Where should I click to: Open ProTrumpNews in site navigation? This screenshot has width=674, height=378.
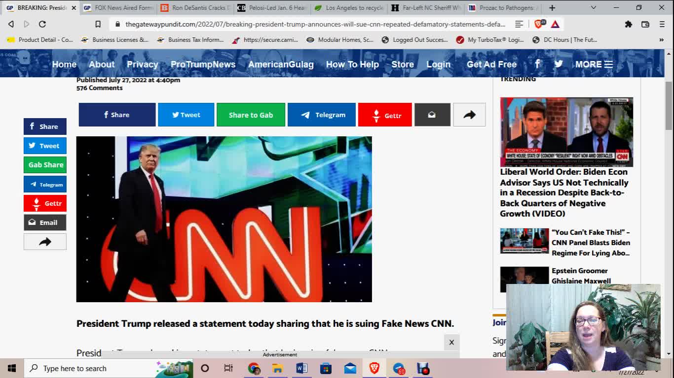pos(203,64)
